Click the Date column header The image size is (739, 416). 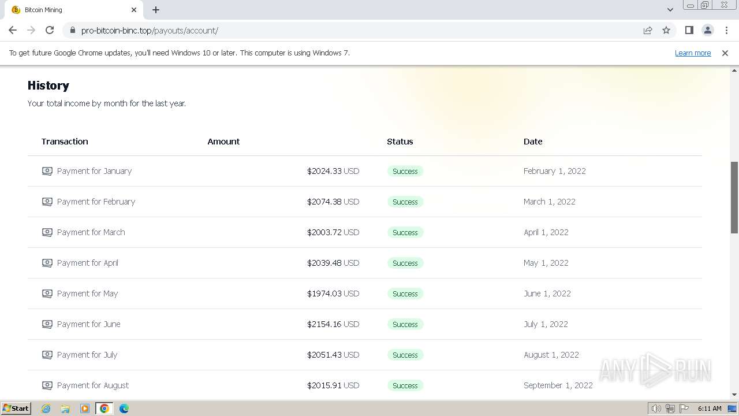click(x=533, y=142)
